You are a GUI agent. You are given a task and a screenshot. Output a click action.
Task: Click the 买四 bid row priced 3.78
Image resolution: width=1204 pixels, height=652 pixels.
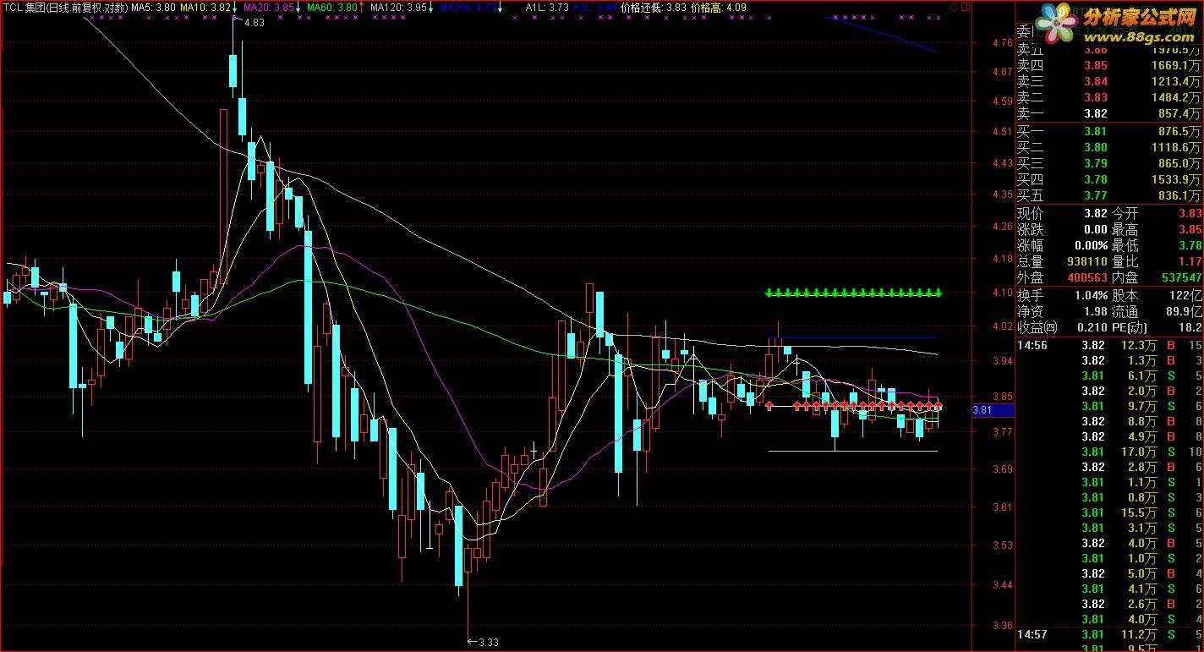pyautogui.click(x=1108, y=179)
